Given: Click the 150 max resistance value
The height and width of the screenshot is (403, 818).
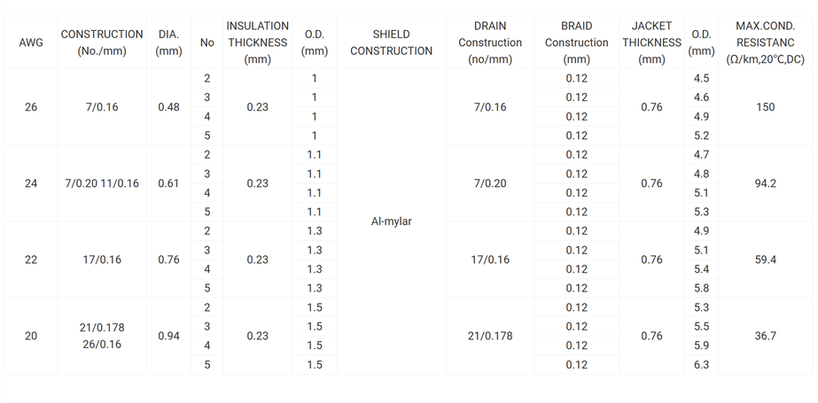Looking at the screenshot, I should (x=765, y=107).
